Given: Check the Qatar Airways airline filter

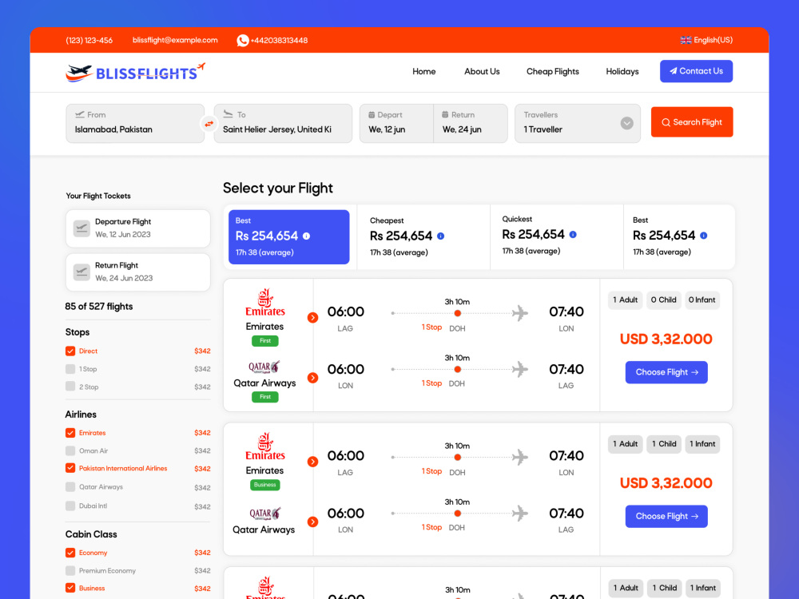Looking at the screenshot, I should click(70, 487).
